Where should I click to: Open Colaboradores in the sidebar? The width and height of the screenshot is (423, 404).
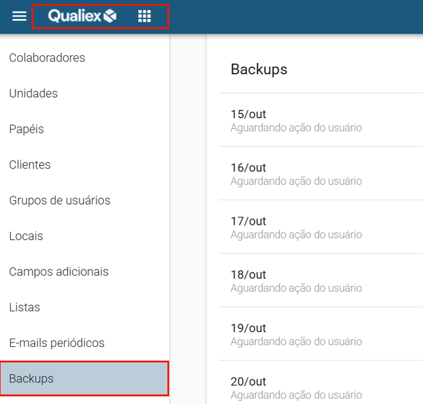pyautogui.click(x=47, y=58)
